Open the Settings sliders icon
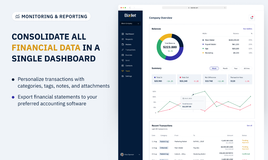Image resolution: width=268 pixels, height=160 pixels. pyautogui.click(x=122, y=76)
